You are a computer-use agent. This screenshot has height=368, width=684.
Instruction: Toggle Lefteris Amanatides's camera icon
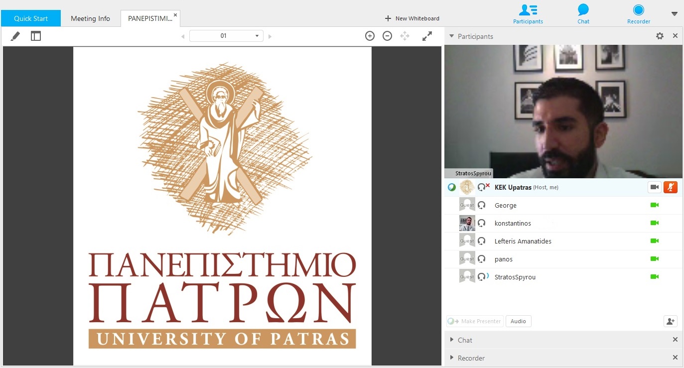tap(655, 241)
